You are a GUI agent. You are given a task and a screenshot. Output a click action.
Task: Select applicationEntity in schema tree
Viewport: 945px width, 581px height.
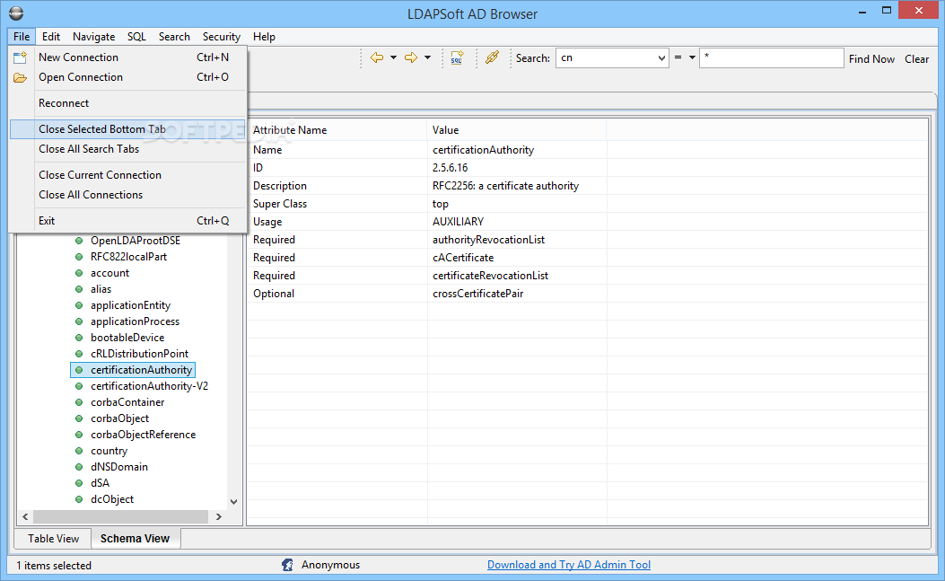click(130, 305)
